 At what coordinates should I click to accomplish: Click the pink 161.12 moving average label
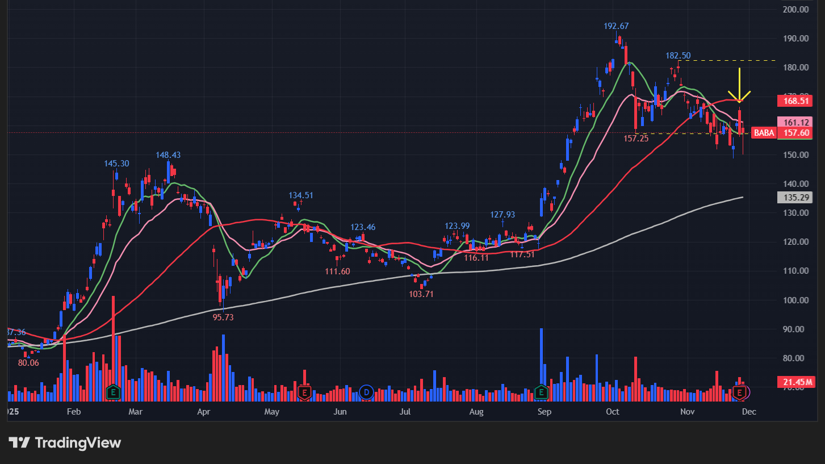click(x=796, y=122)
